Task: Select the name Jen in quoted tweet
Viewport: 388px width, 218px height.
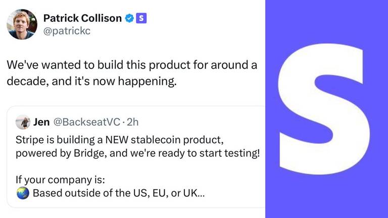Action: point(41,122)
